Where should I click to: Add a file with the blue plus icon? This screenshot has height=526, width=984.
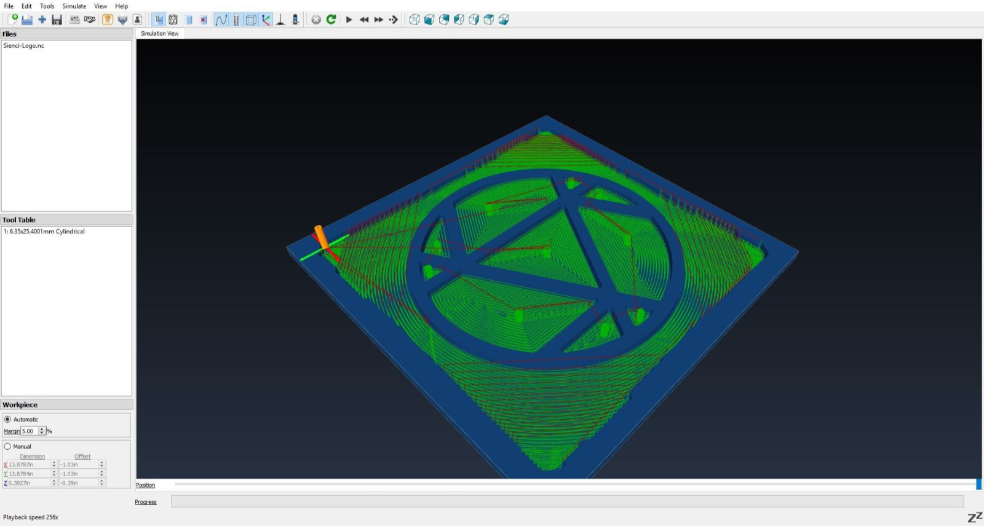pos(42,20)
